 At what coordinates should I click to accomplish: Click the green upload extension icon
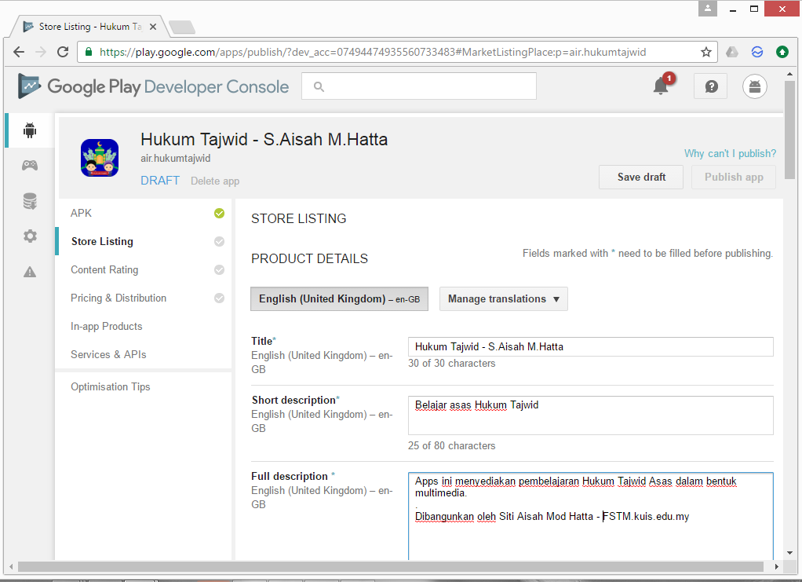tap(782, 52)
